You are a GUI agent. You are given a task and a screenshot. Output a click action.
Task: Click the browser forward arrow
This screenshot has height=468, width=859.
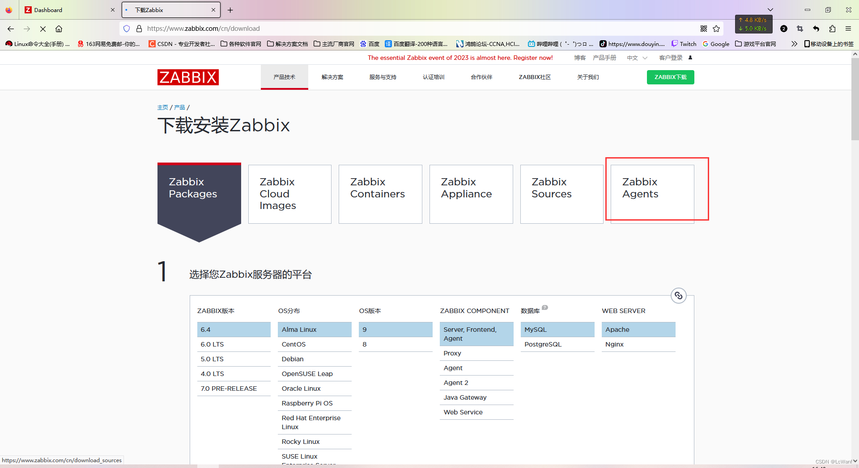click(27, 29)
